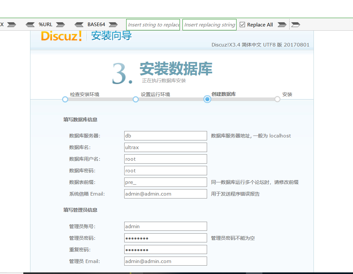Viewport: 353px width, 274px height.
Task: Focus the 数据库服务器 field containing db
Action: (x=165, y=136)
